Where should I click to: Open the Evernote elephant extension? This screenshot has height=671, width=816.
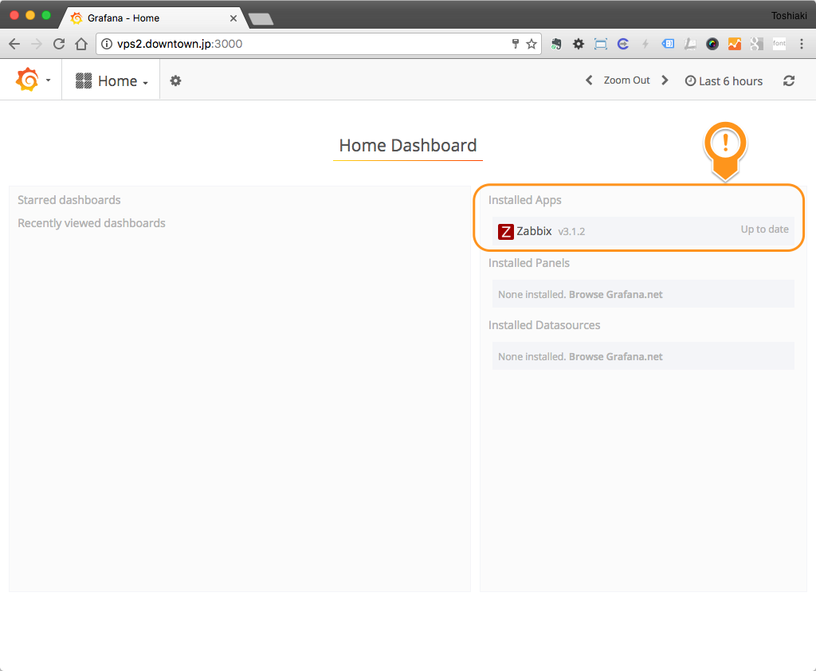[x=556, y=44]
